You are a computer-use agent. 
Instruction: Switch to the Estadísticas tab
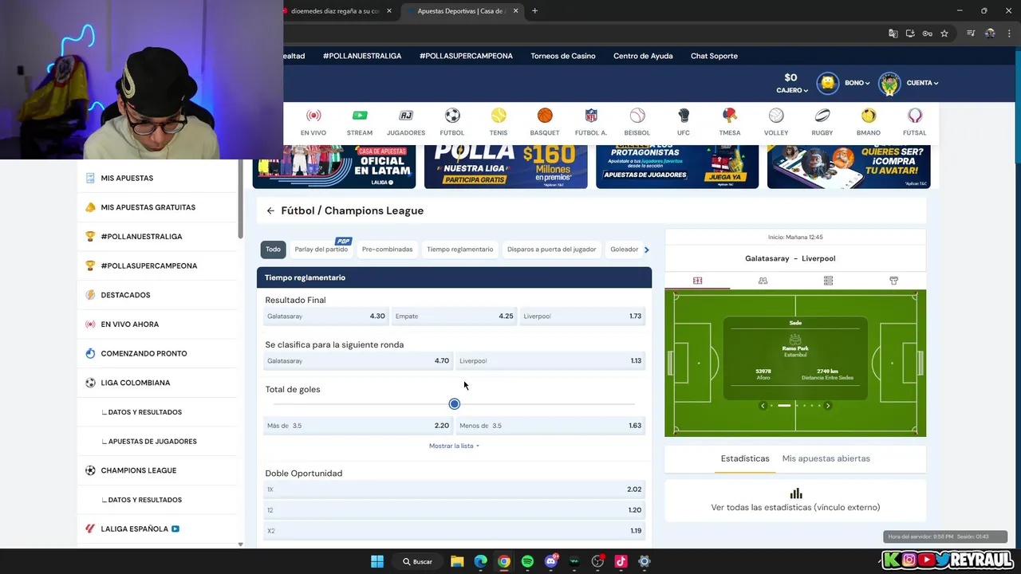[x=745, y=458]
